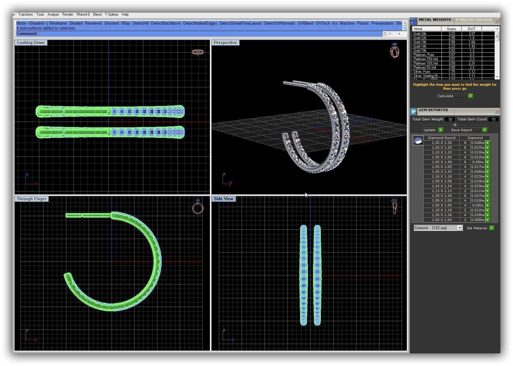513x366 pixels.
Task: Open the Diamond (3.52 spg) material dropdown
Action: coord(438,228)
